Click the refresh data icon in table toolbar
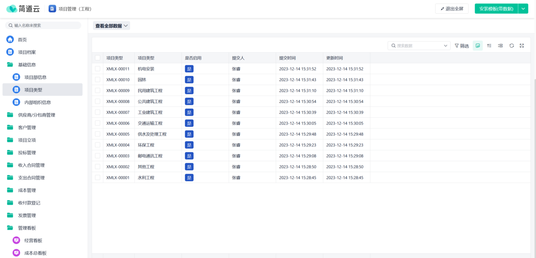The width and height of the screenshot is (536, 258). click(x=511, y=46)
